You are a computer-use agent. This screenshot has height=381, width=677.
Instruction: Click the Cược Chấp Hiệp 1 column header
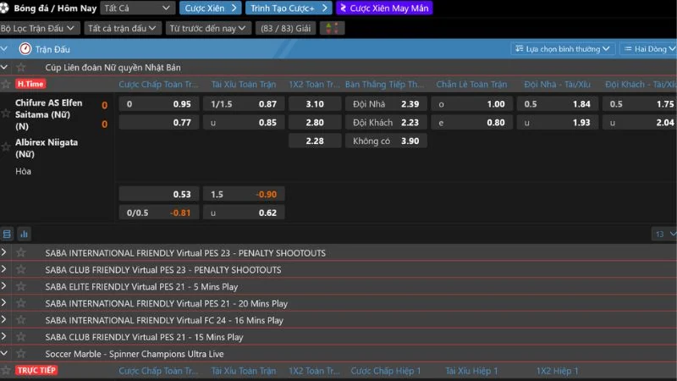(386, 371)
